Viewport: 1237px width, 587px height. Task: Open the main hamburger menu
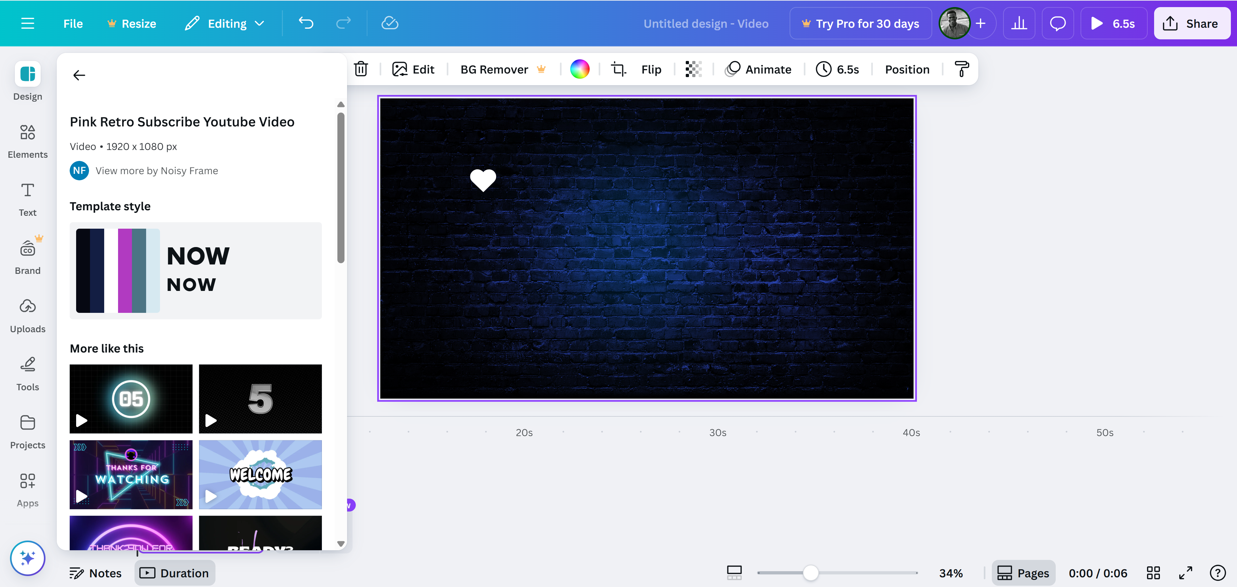point(27,23)
